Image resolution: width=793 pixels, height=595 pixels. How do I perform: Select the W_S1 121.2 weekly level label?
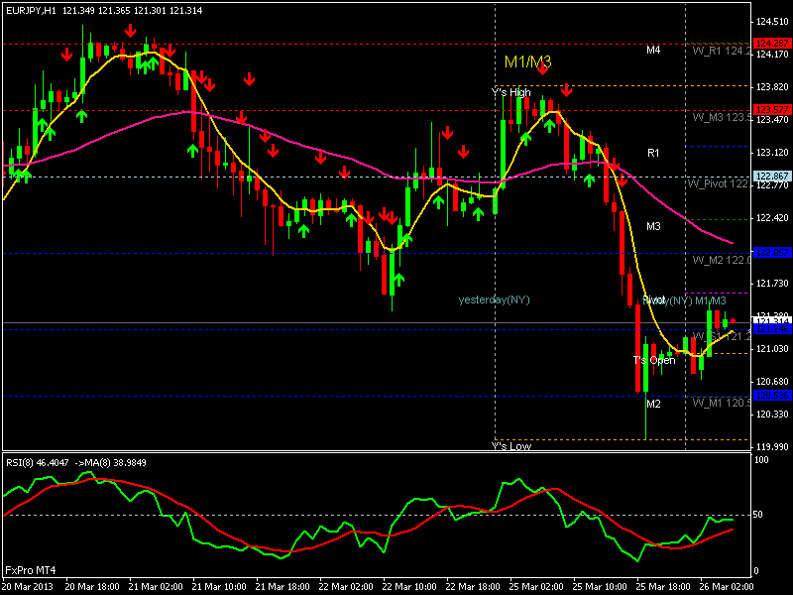pyautogui.click(x=722, y=336)
